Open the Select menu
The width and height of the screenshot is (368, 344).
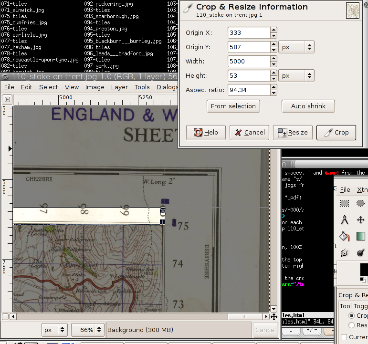[48, 87]
